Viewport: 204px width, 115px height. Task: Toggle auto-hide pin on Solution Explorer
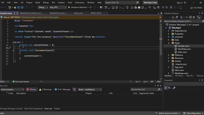point(202,13)
